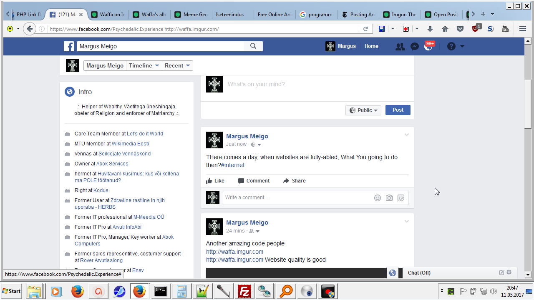Click the blue floppy disk save icon

(x=381, y=29)
